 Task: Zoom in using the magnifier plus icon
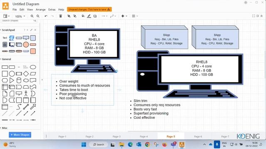[x=32, y=16]
